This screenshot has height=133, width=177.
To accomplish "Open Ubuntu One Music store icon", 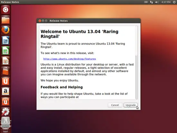I will click(5, 101).
